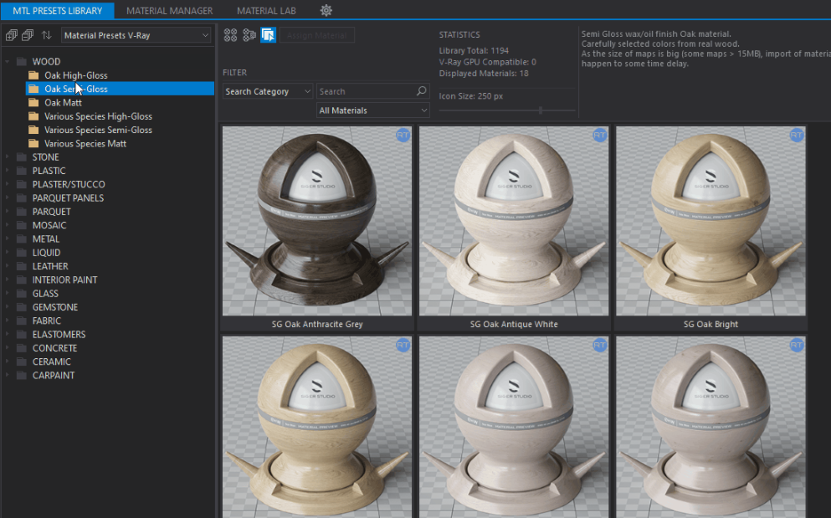Click into the Search text field
Screen dimensions: 831x518
click(366, 91)
